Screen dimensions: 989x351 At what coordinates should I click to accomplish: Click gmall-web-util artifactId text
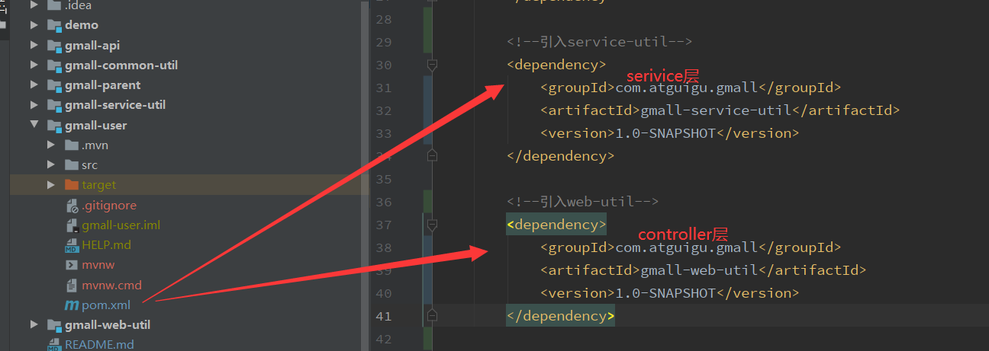pos(700,270)
